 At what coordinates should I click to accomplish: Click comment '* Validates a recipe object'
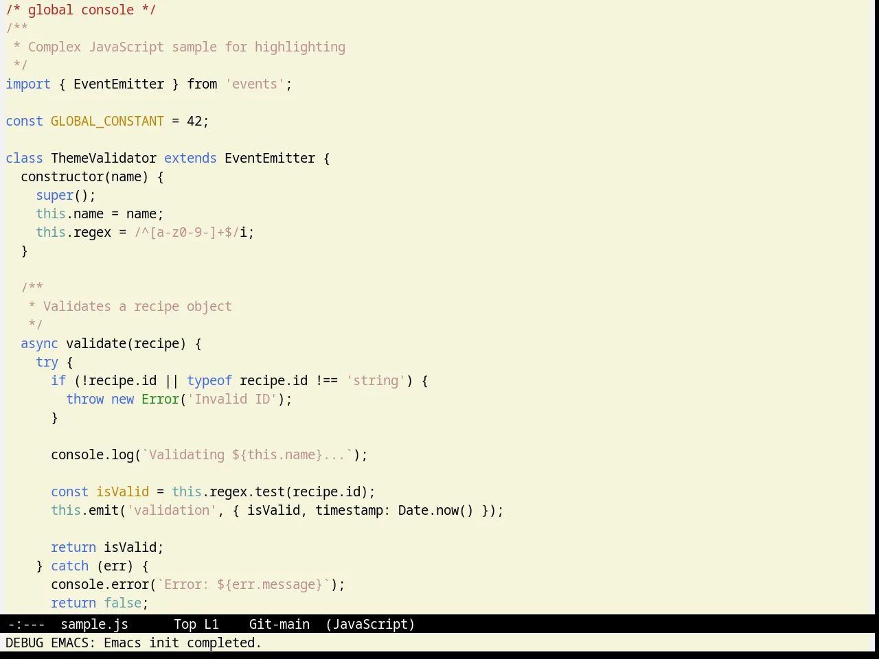click(x=130, y=306)
